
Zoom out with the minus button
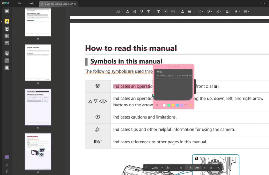click(147, 168)
